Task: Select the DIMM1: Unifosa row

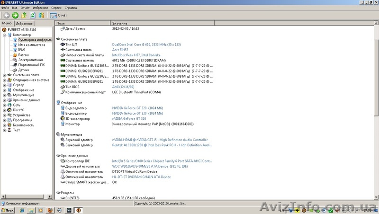Action: coord(136,66)
